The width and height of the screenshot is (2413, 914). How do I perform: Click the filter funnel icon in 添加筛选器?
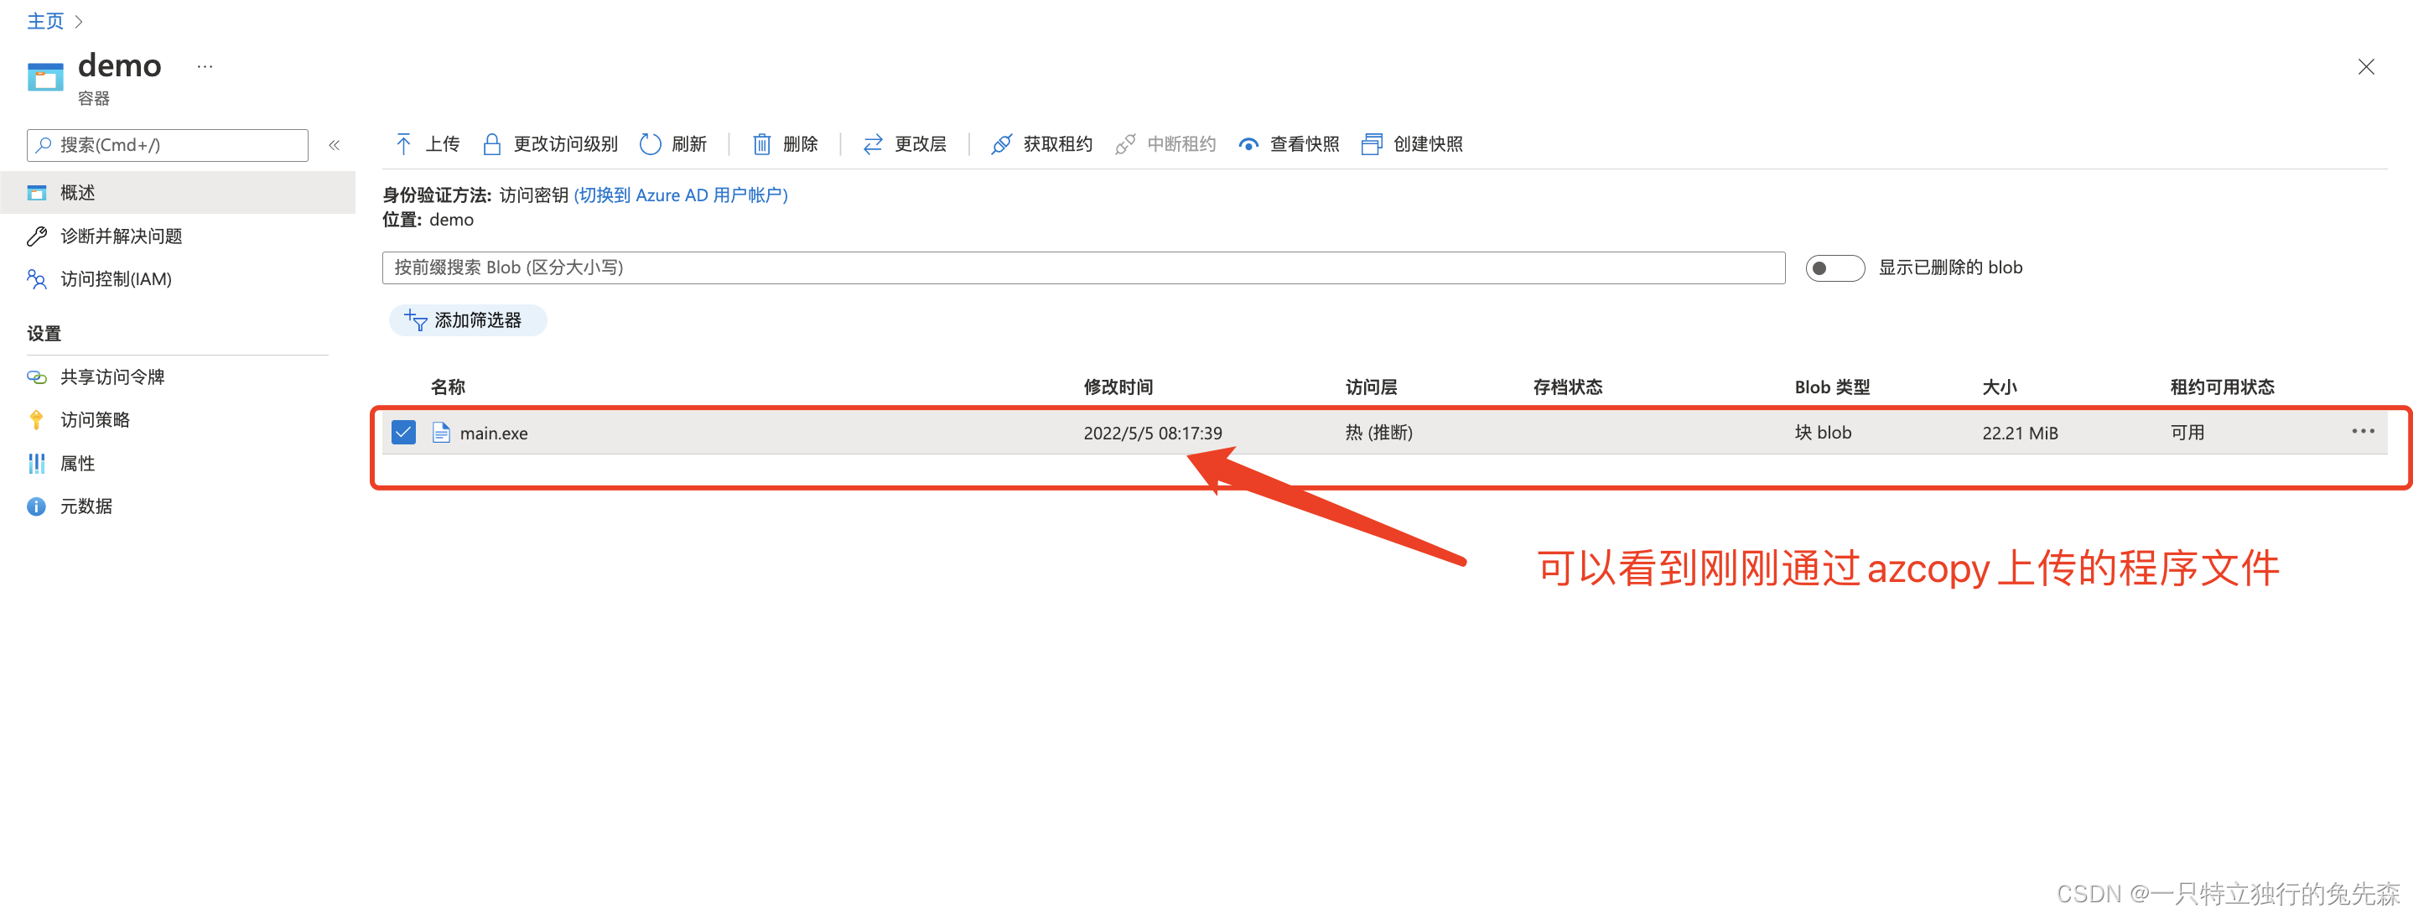(415, 320)
